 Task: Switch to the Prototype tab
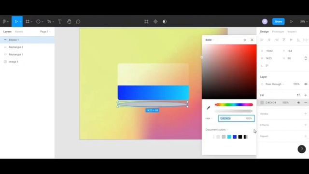pos(278,32)
